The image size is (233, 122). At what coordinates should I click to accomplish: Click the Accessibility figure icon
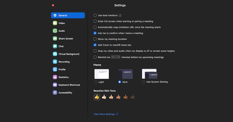(55, 93)
